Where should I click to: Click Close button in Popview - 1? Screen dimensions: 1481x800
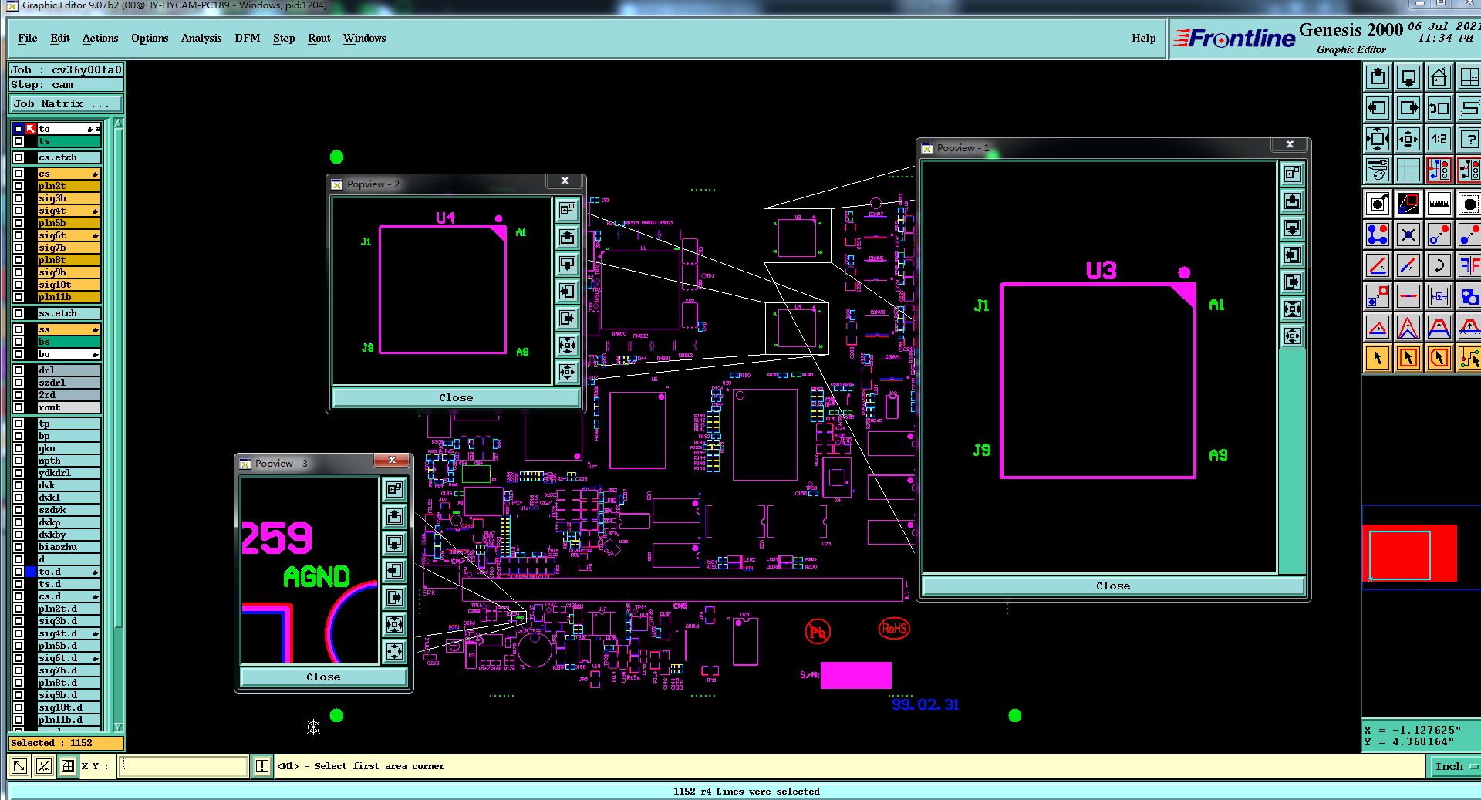[1113, 586]
